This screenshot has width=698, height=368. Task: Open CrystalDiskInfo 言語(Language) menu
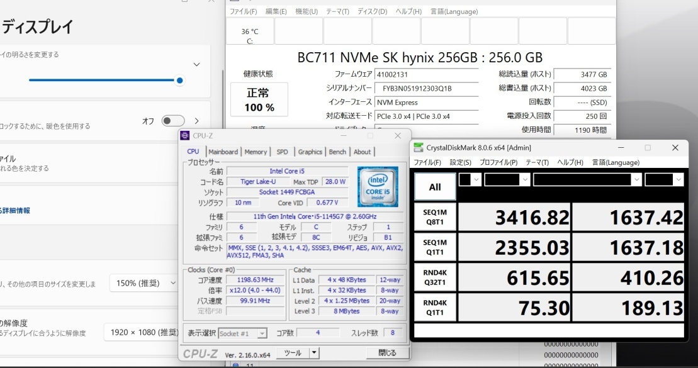(x=454, y=11)
